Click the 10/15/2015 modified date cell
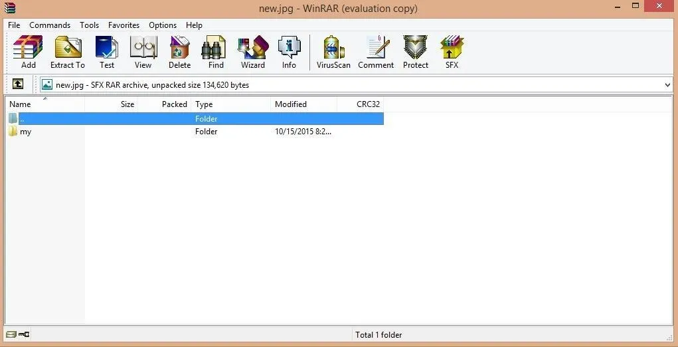678x347 pixels. coord(303,132)
